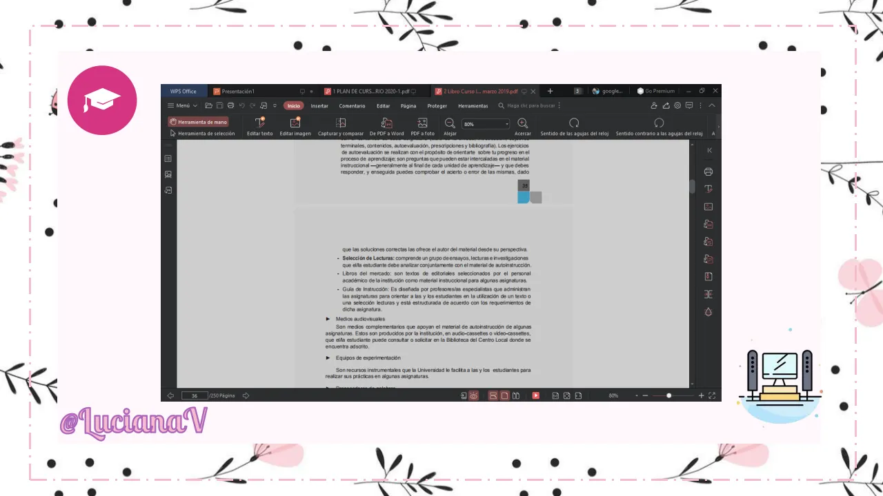Screen dimensions: 883x496
Task: Click the zoom slider handle in status bar
Action: (668, 395)
